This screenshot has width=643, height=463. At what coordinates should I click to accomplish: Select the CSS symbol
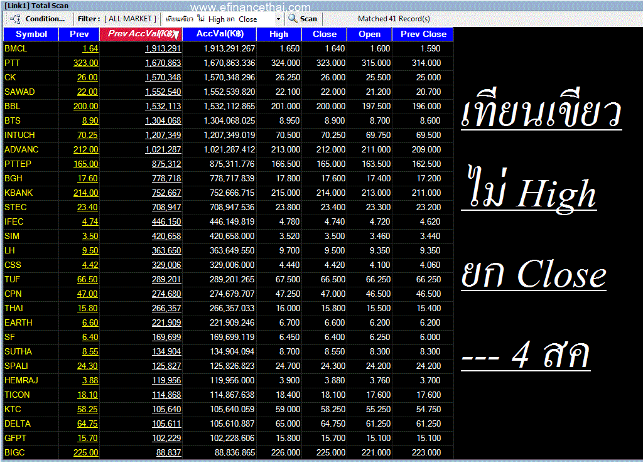pos(13,265)
